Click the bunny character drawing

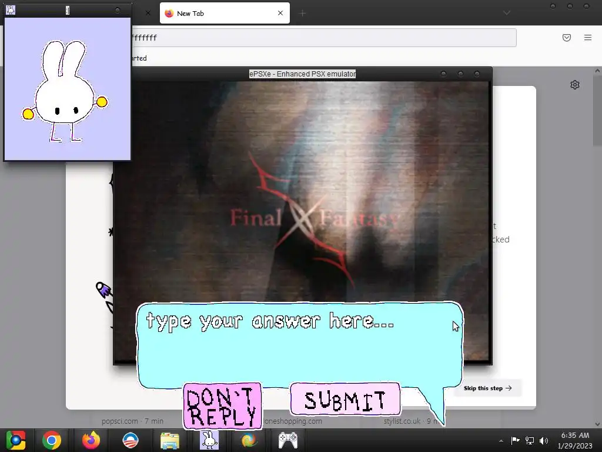click(65, 91)
